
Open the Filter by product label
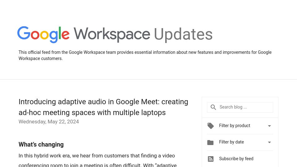(x=235, y=126)
